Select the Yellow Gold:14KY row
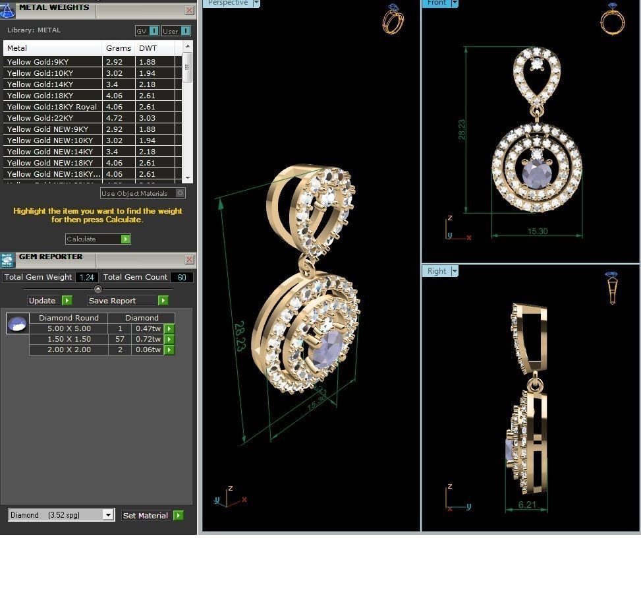 pyautogui.click(x=92, y=84)
